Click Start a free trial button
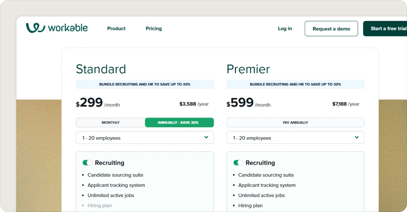The image size is (407, 212). (385, 29)
